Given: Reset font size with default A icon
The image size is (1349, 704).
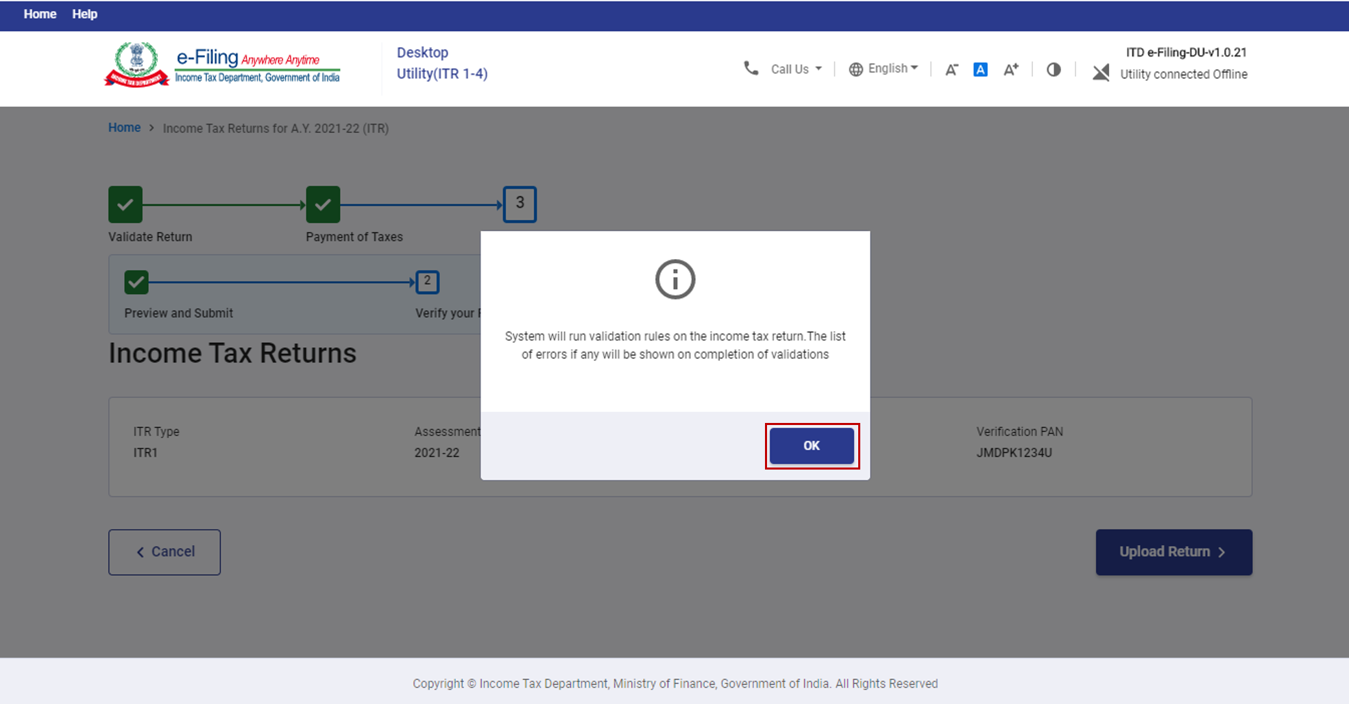Looking at the screenshot, I should (980, 69).
